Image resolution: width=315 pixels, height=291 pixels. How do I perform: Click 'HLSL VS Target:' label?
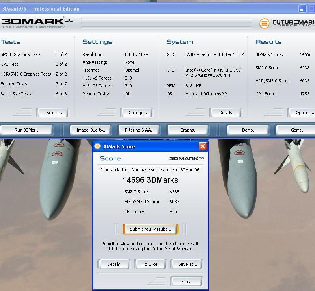coord(98,78)
